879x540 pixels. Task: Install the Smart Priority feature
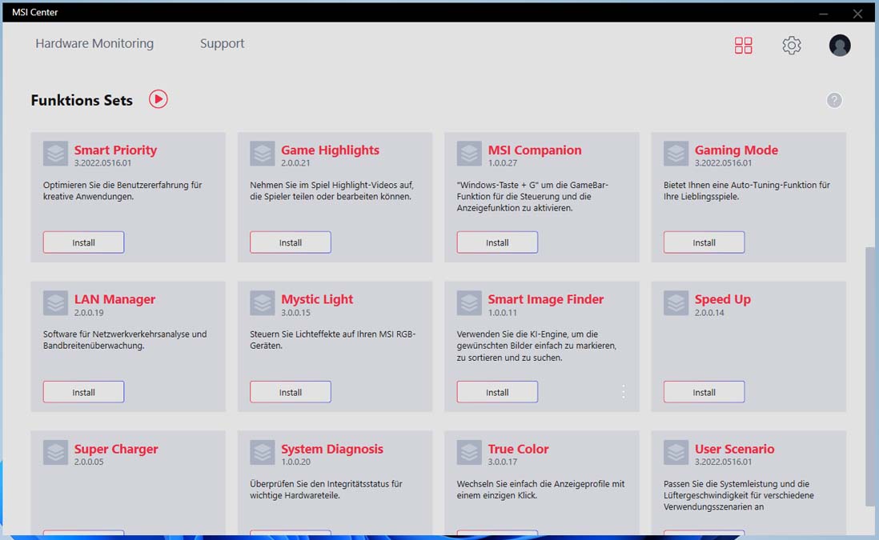click(x=83, y=242)
